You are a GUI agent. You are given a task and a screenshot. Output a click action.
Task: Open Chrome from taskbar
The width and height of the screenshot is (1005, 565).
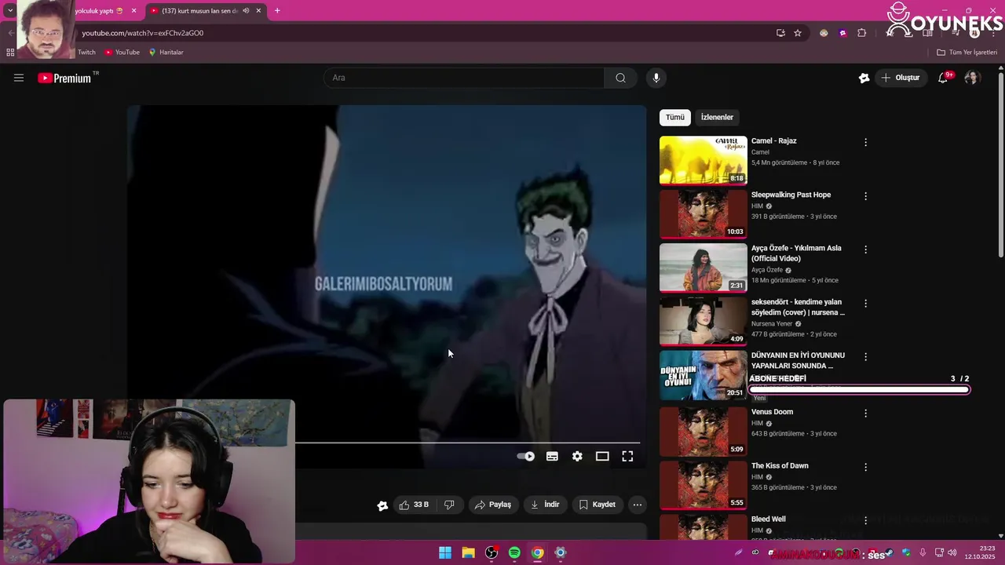pos(537,553)
